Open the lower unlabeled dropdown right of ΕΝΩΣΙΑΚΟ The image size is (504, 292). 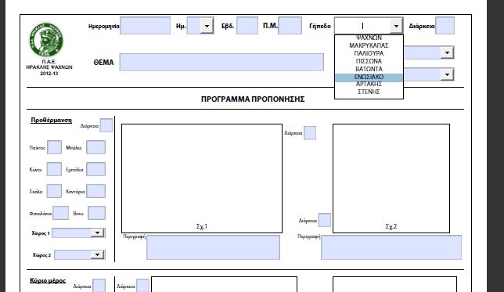(x=447, y=74)
